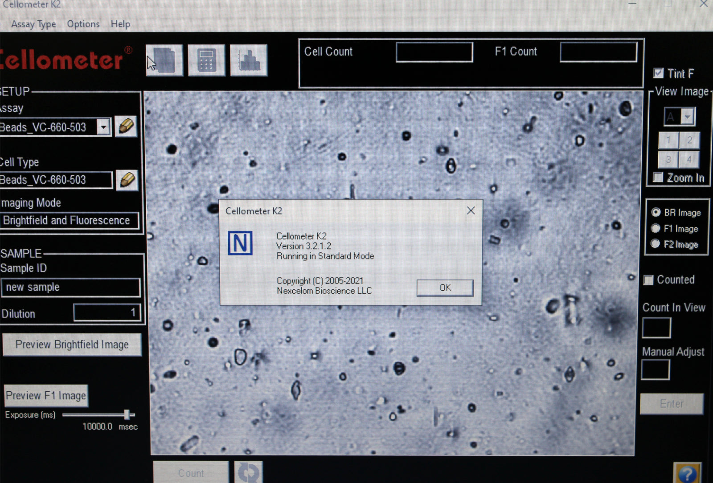Open the histogram chart toolbar icon
The width and height of the screenshot is (713, 483).
point(249,60)
